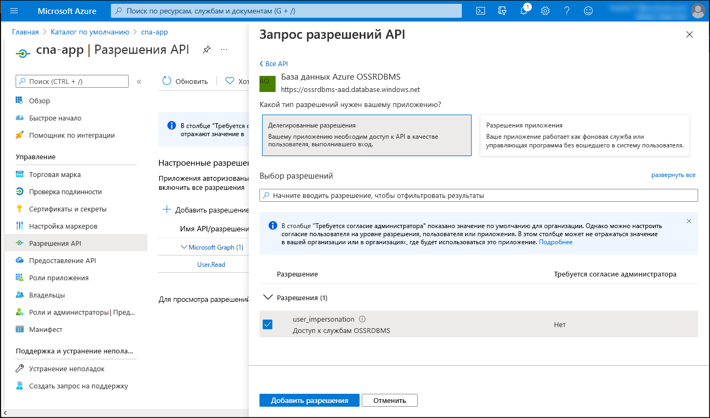Click Каталог по умолчанию breadcrumb
Viewport: 710px width, 418px height.
[90, 32]
